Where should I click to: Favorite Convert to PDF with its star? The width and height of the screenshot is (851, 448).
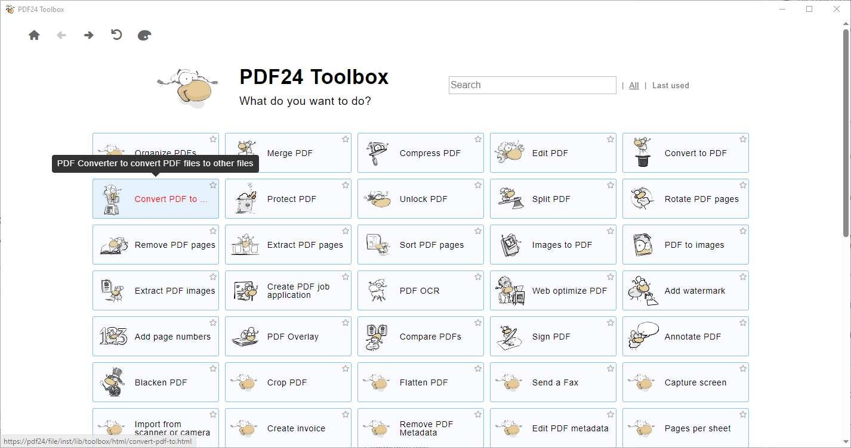pyautogui.click(x=743, y=139)
